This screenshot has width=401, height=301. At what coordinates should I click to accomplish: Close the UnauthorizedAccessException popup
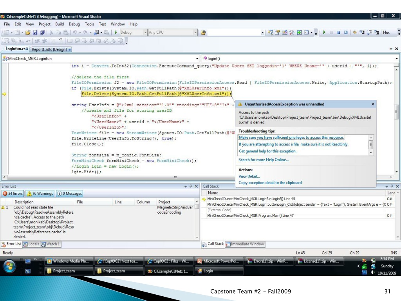373,104
